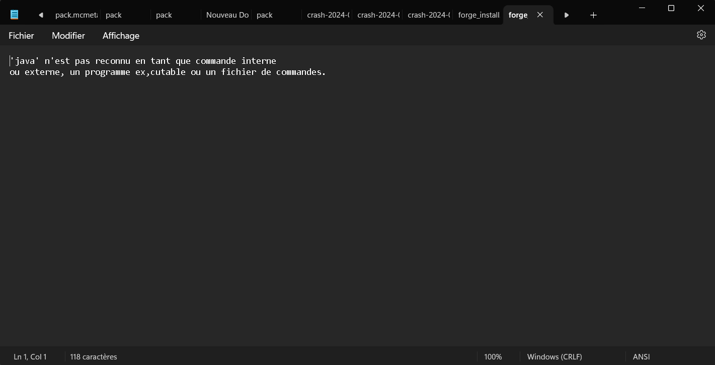Viewport: 715px width, 365px height.
Task: Minimize the Notepad window
Action: [x=642, y=8]
